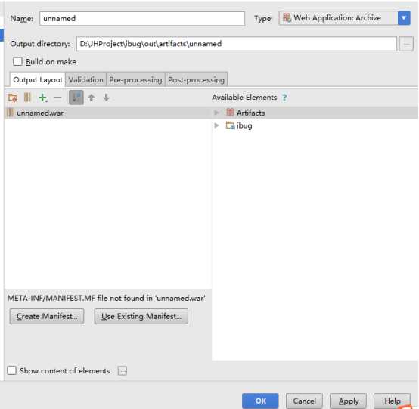The height and width of the screenshot is (409, 419).
Task: Click the Remove minus icon in toolbar
Action: (57, 98)
